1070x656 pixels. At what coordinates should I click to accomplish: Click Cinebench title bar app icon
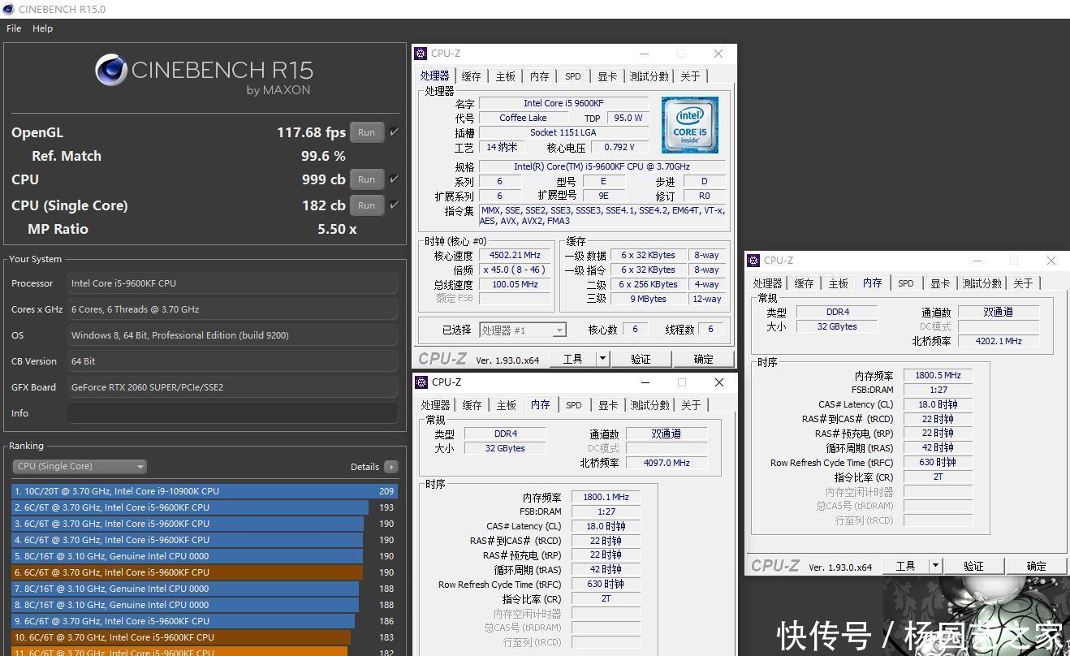pos(8,9)
